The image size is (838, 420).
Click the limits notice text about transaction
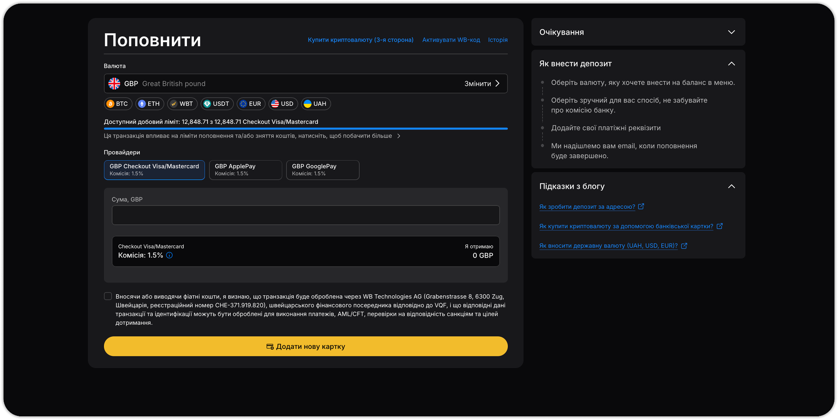(248, 136)
